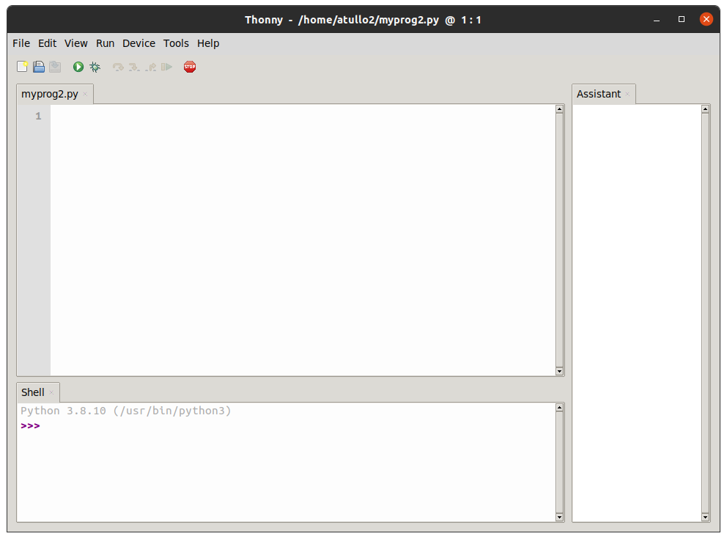Click the Shell scrollbar up arrow

click(559, 408)
